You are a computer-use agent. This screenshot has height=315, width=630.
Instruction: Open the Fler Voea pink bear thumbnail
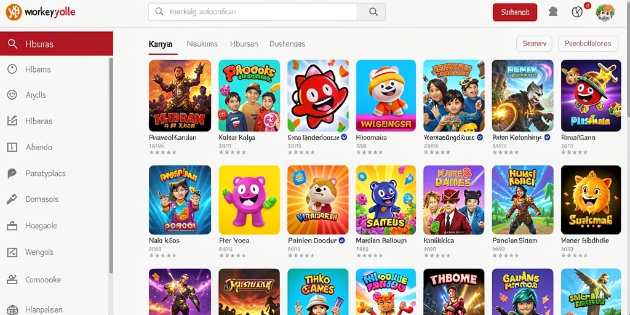coord(249,200)
